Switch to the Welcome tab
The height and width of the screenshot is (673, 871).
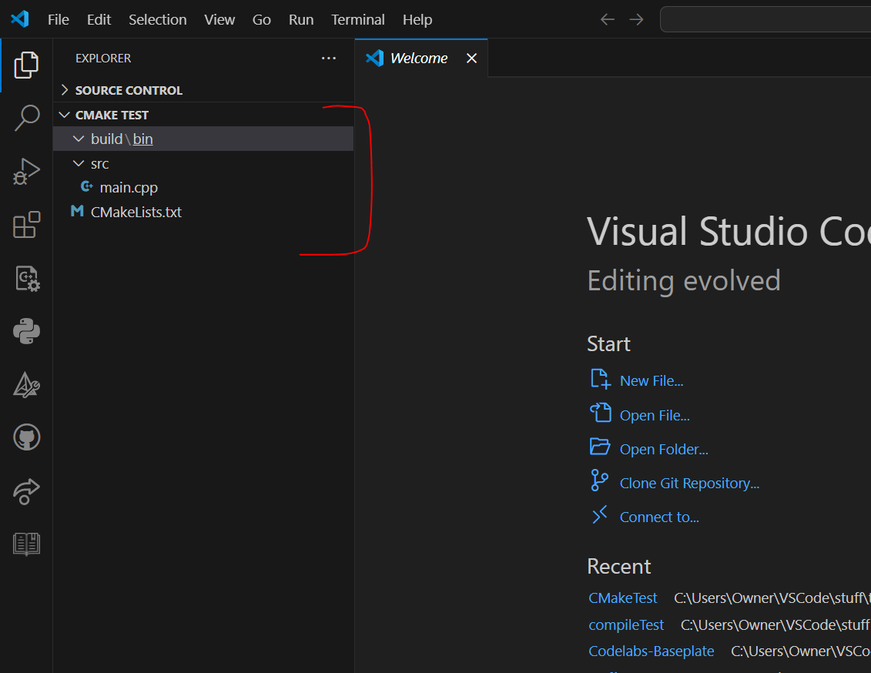coord(418,58)
